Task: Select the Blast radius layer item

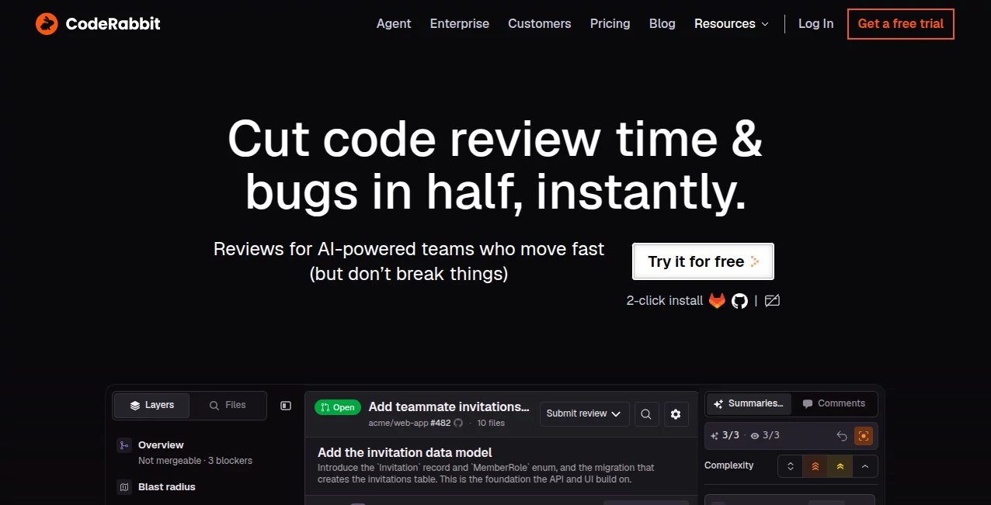Action: (x=167, y=487)
